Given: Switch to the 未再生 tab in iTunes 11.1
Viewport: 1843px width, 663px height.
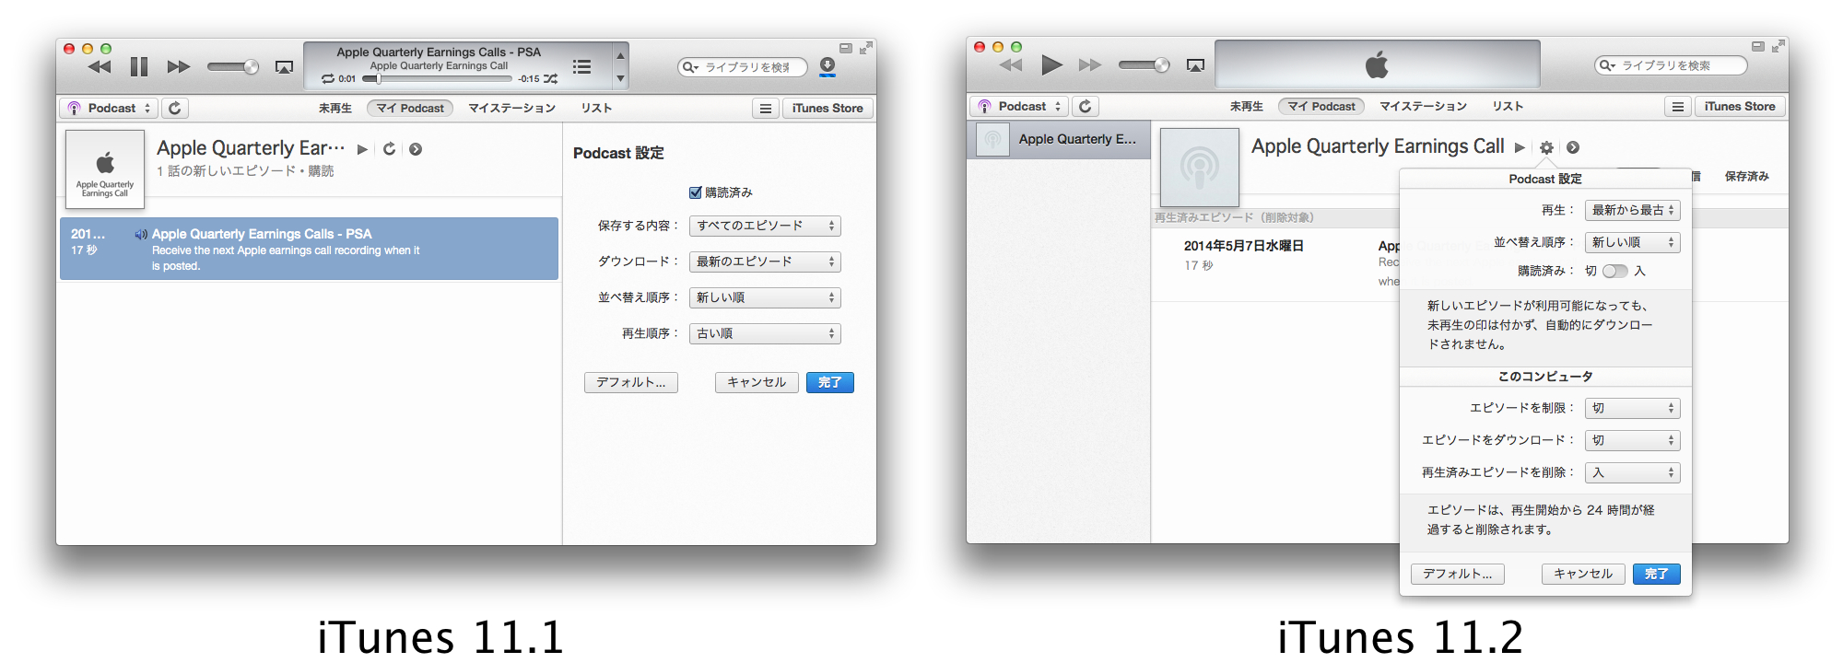Looking at the screenshot, I should [335, 109].
